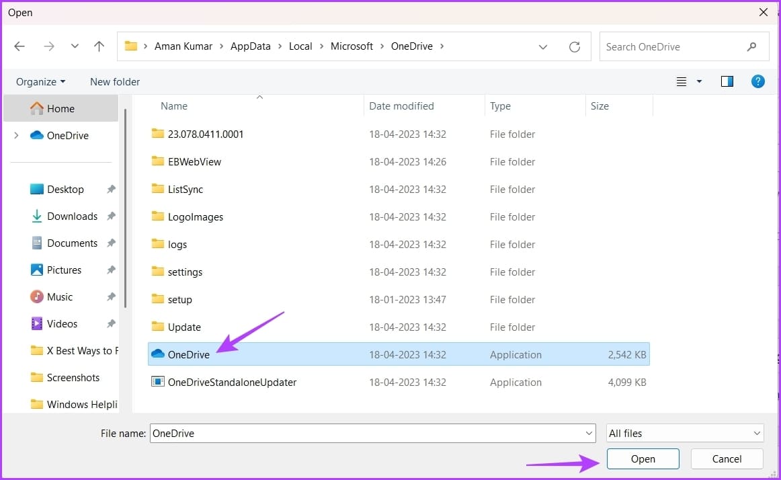This screenshot has width=781, height=480.
Task: Expand the File name dropdown arrow
Action: (x=589, y=433)
